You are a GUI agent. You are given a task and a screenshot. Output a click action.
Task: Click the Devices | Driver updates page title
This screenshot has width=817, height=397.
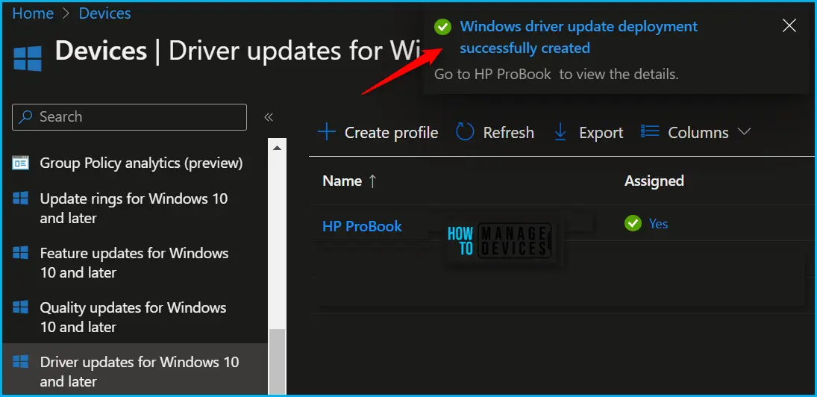(x=237, y=51)
